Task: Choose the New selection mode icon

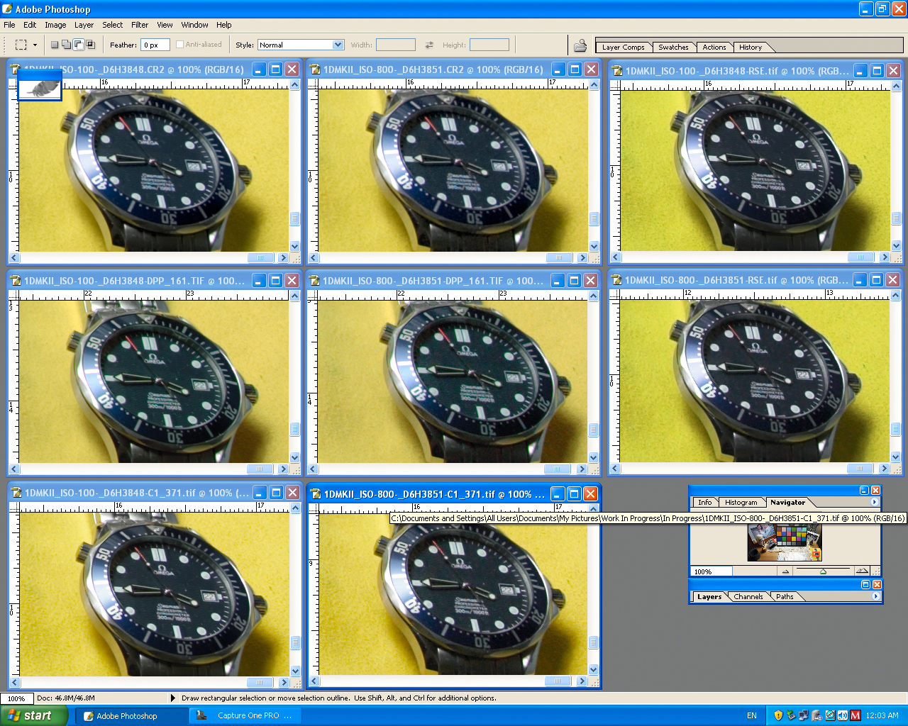Action: 55,45
